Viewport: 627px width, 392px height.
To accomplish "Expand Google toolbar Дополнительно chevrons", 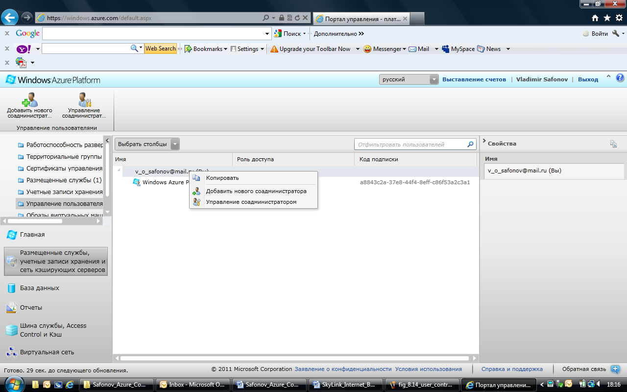I will pos(361,34).
